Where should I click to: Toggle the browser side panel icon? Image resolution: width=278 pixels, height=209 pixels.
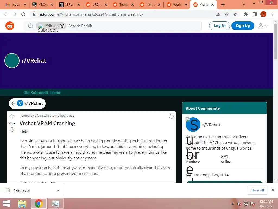(255, 14)
